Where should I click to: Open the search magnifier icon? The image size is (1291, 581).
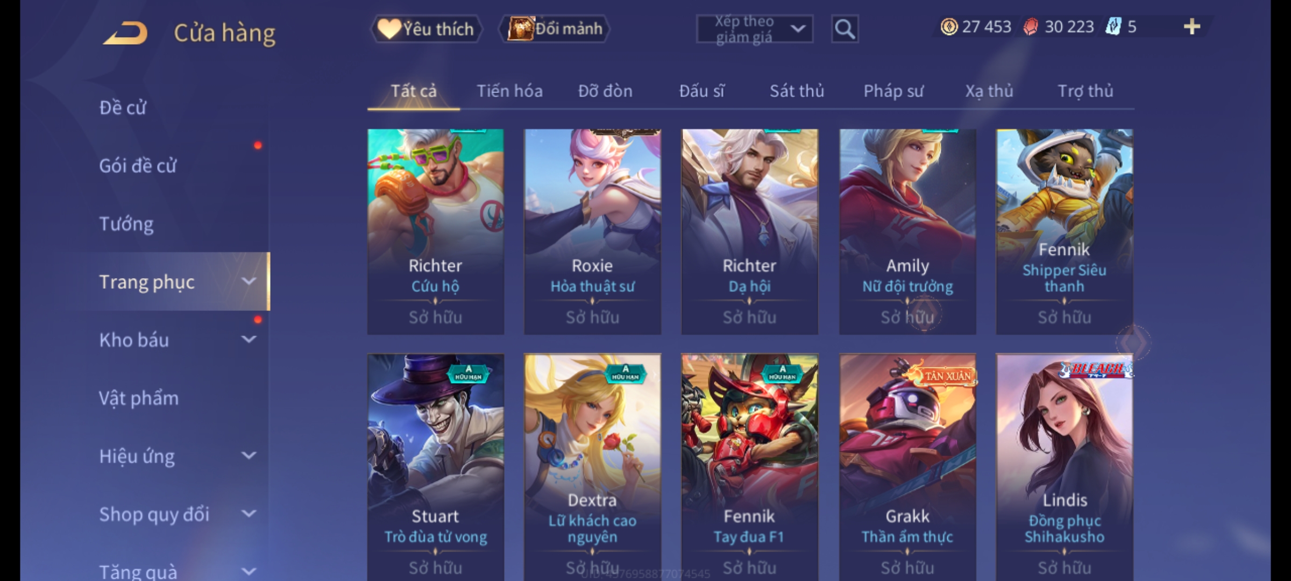tap(845, 29)
